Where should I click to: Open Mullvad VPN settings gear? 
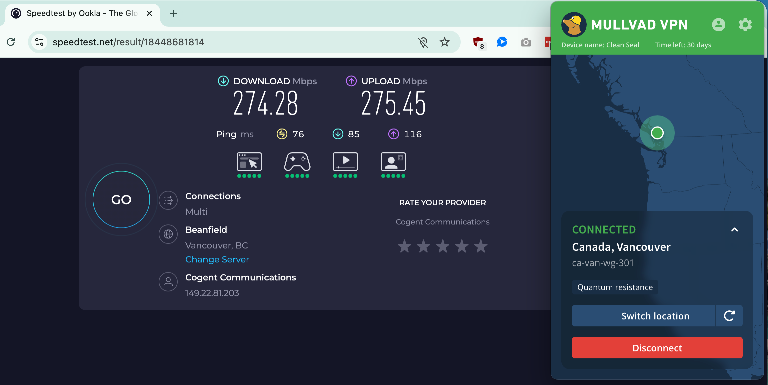tap(745, 25)
